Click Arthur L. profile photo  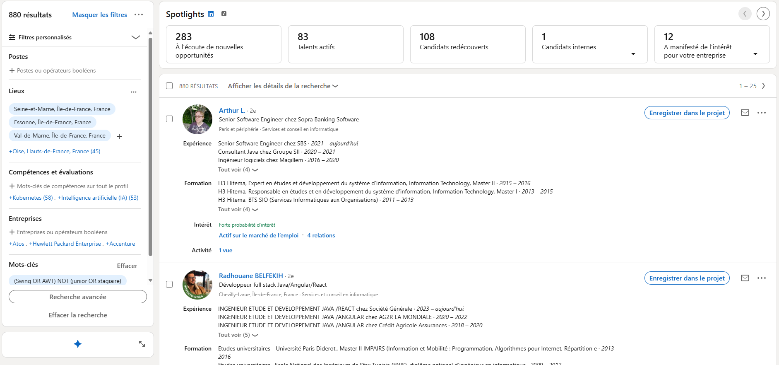(197, 119)
